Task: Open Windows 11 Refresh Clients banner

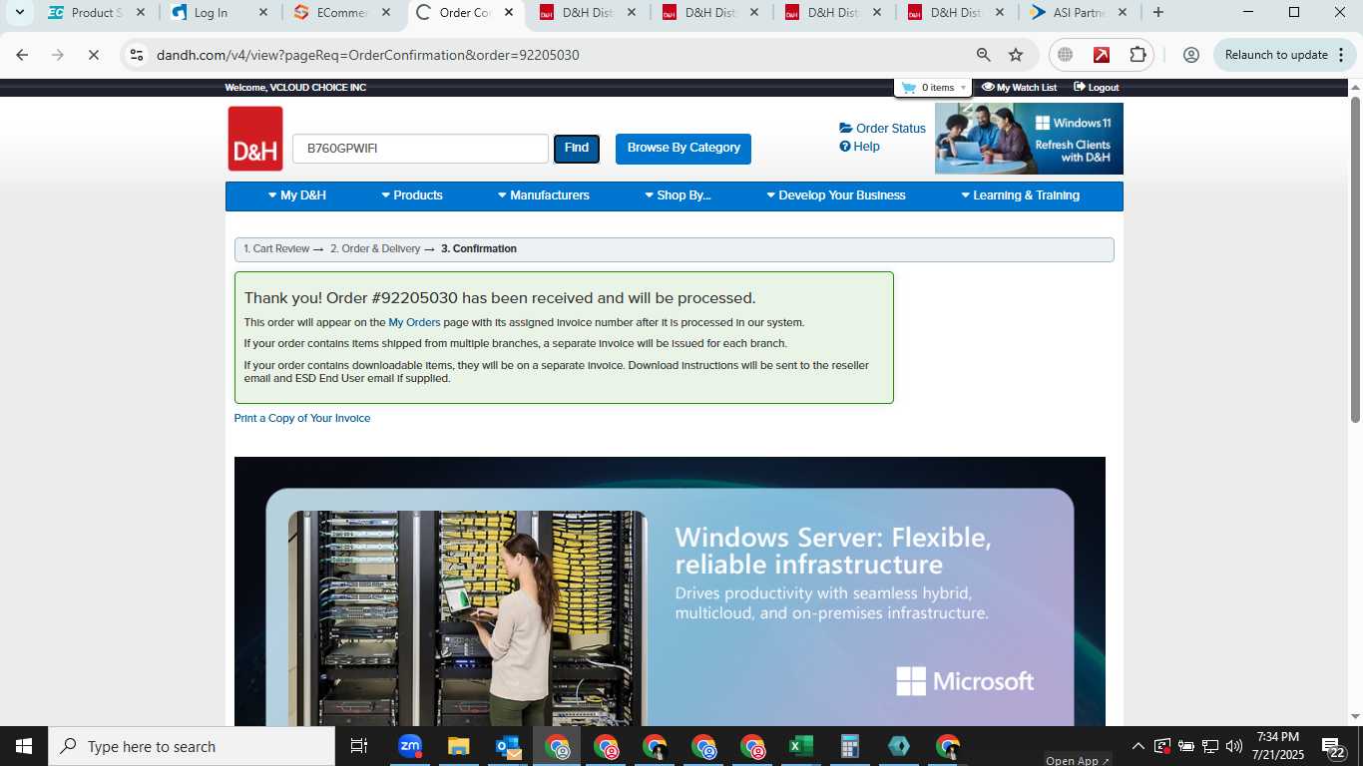Action: [x=1029, y=139]
